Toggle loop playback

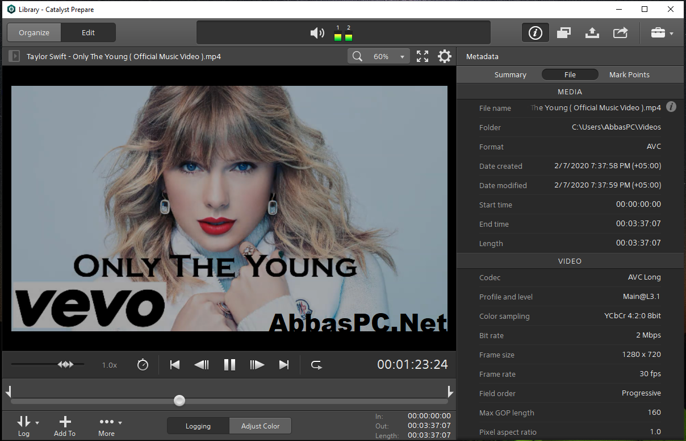[316, 365]
